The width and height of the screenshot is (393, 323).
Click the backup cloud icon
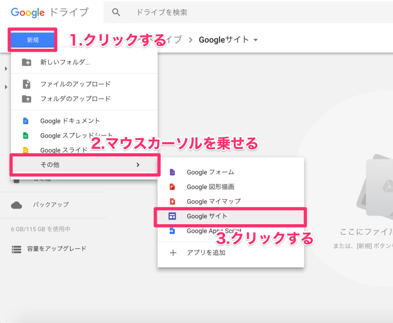point(17,205)
